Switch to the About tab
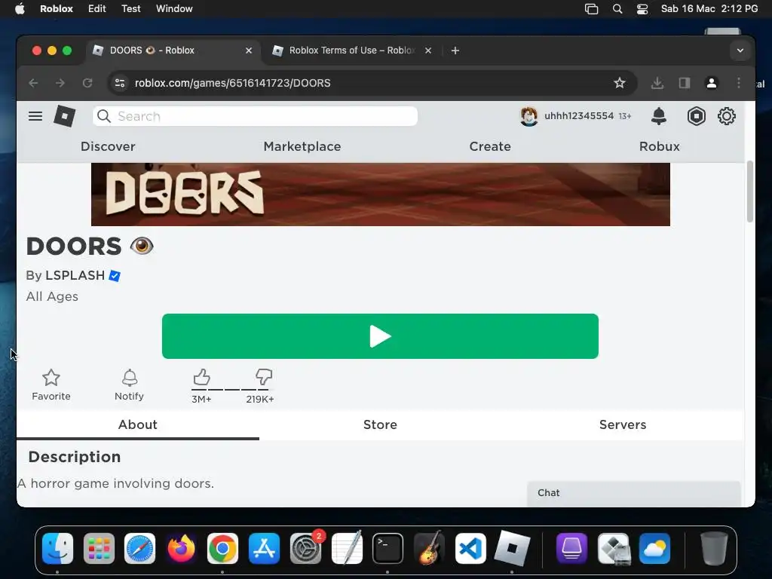 point(138,424)
